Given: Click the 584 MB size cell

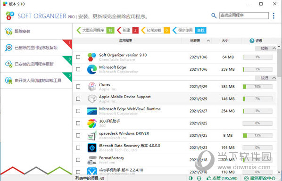Looking at the screenshot, I should pos(228,87).
